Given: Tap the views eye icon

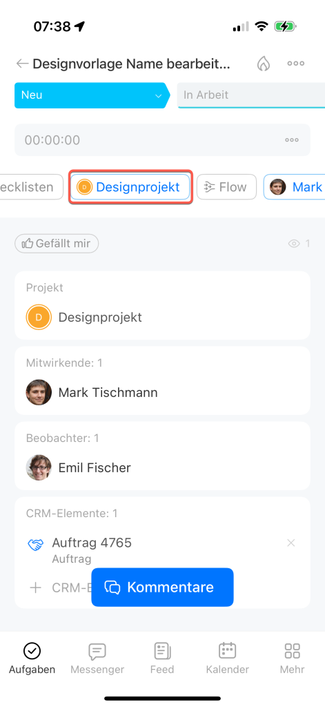Looking at the screenshot, I should pos(294,244).
